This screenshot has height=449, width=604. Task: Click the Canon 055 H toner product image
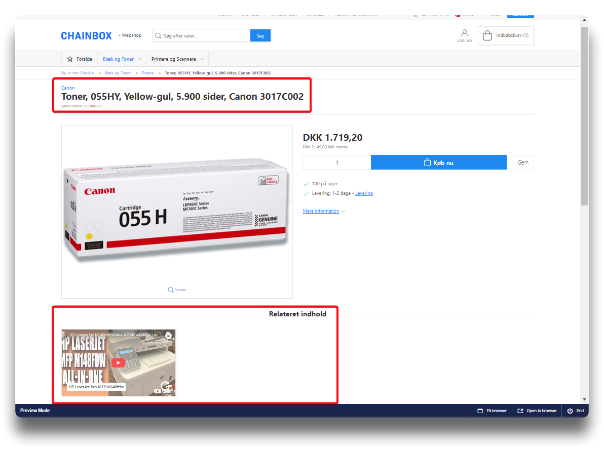click(x=177, y=212)
